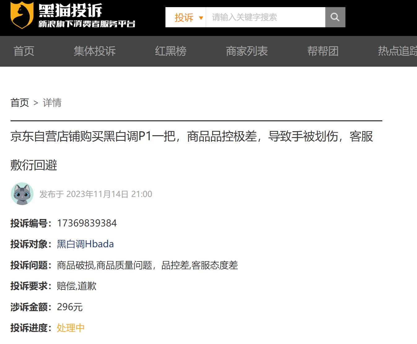Open the 商家列表 section
The height and width of the screenshot is (344, 417).
[247, 51]
